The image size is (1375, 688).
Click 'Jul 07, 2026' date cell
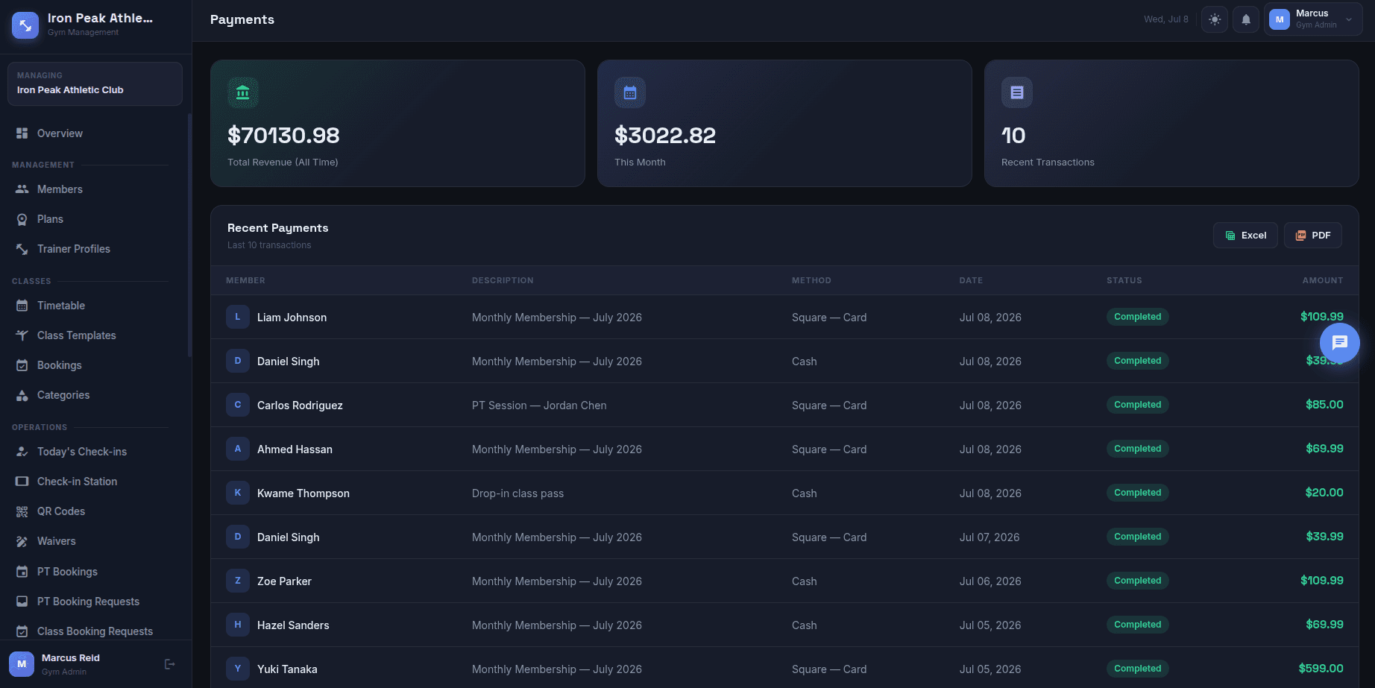coord(989,537)
